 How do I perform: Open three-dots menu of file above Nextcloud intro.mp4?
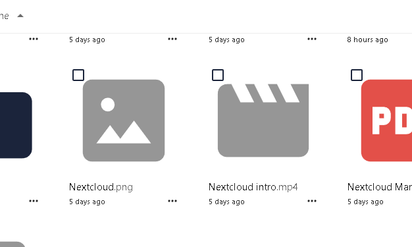click(x=312, y=40)
